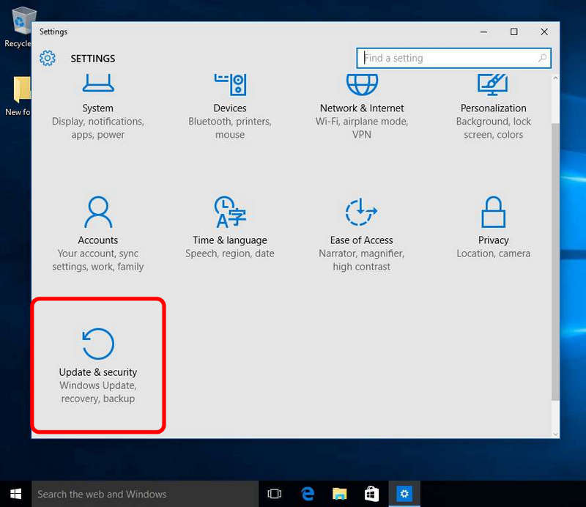Focus the Find a setting field
Screen dimensions: 586x507
tap(453, 58)
